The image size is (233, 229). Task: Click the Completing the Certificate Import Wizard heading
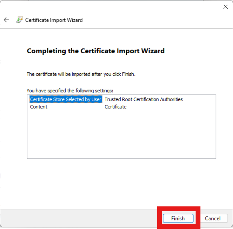(96, 51)
